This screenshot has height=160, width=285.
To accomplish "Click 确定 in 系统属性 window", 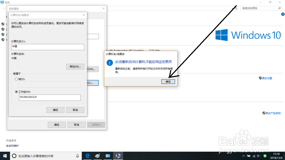I will pyautogui.click(x=56, y=125).
